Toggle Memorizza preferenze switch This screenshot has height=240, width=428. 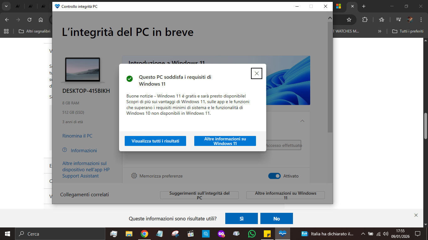(x=274, y=176)
